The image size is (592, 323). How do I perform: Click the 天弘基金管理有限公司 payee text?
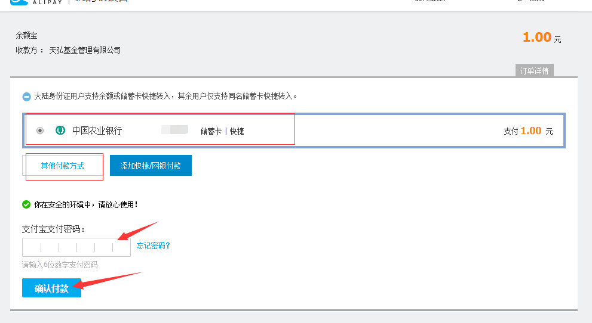tap(85, 51)
